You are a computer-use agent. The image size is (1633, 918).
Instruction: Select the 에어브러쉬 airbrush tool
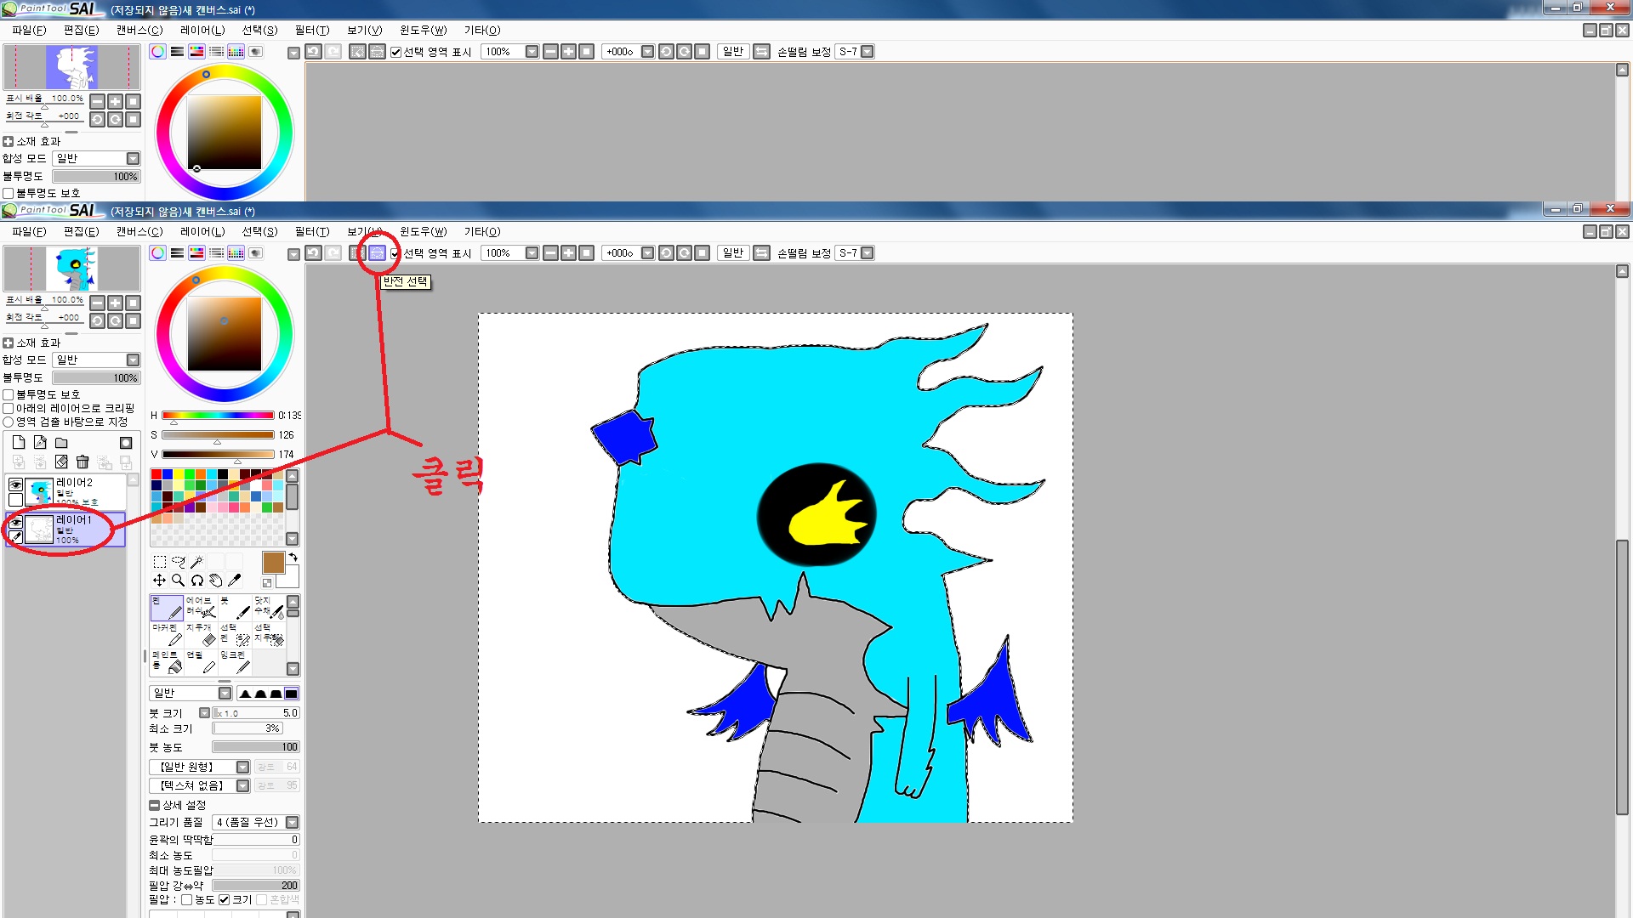(201, 607)
